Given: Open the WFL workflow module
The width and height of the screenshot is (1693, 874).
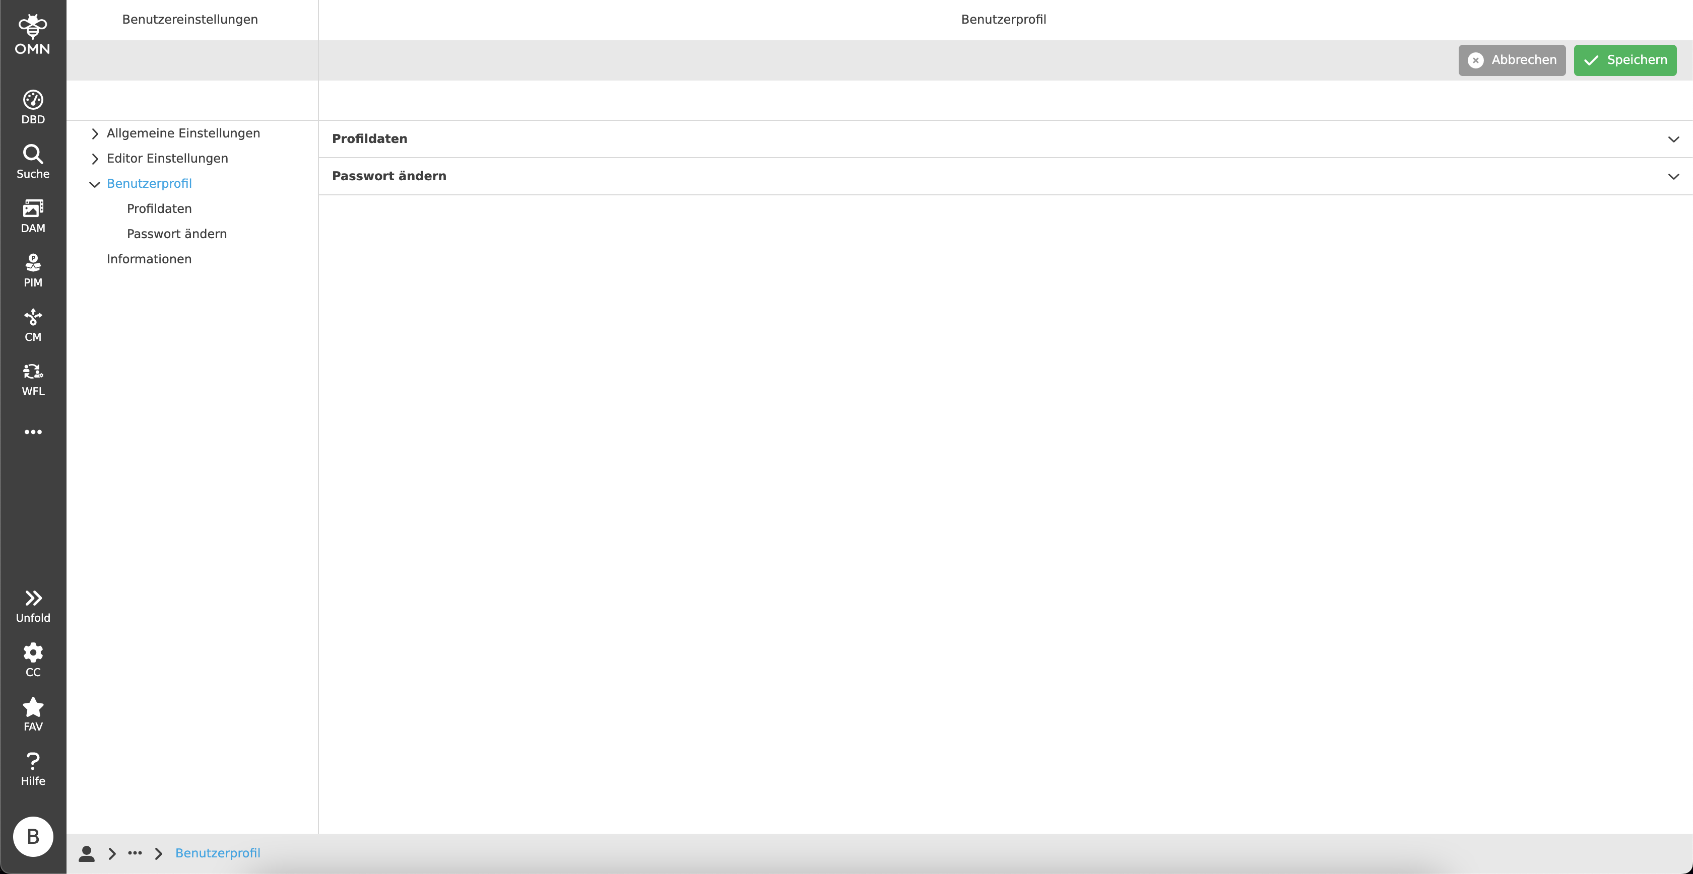Looking at the screenshot, I should coord(33,379).
